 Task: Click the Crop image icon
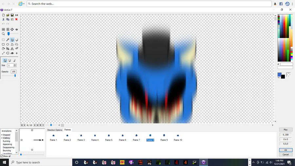coord(12,29)
